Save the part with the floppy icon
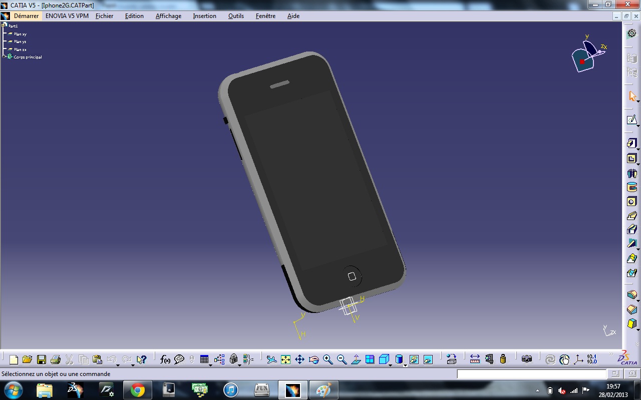The height and width of the screenshot is (400, 641). coord(42,359)
